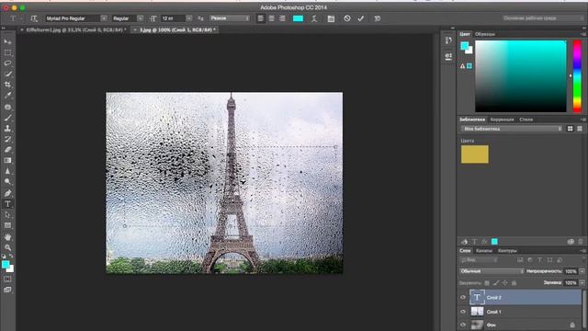
Task: Select the Eyedropper tool
Action: [7, 96]
